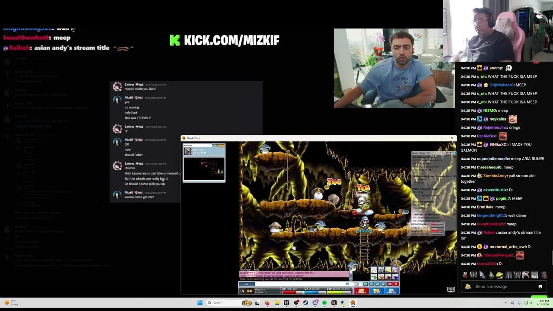Open the MapleStory Cash Shop button
This screenshot has width=553, height=311.
(361, 291)
